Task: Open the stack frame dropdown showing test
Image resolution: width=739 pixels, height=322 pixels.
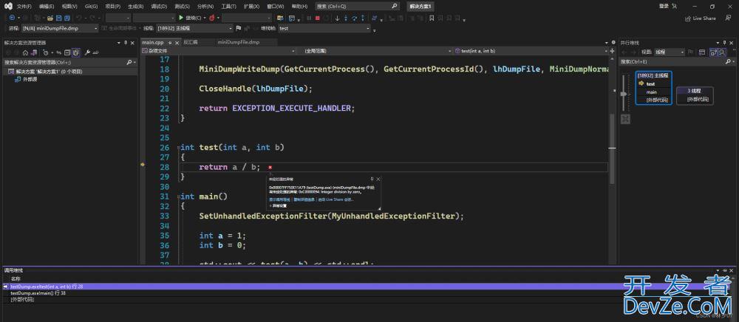Action: (x=324, y=28)
